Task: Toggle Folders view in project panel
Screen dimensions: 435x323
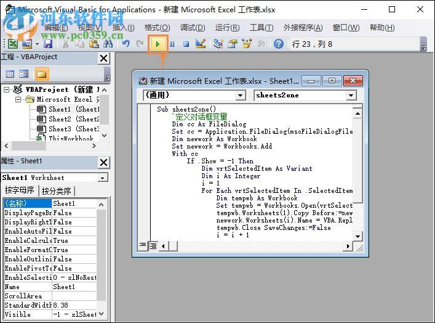Action: pyautogui.click(x=41, y=74)
